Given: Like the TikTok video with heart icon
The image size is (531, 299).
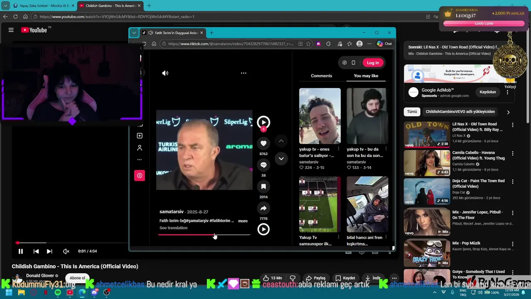Looking at the screenshot, I should (263, 143).
